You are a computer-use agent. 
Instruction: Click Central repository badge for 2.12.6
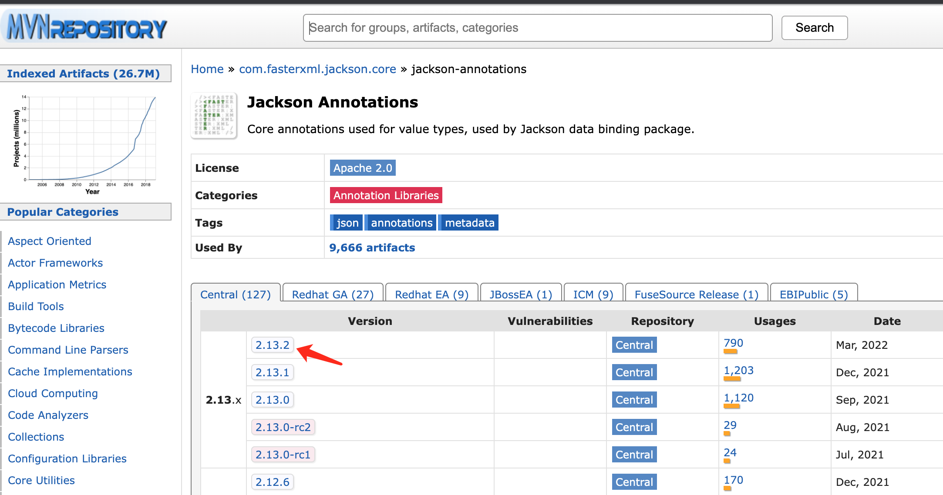coord(634,482)
